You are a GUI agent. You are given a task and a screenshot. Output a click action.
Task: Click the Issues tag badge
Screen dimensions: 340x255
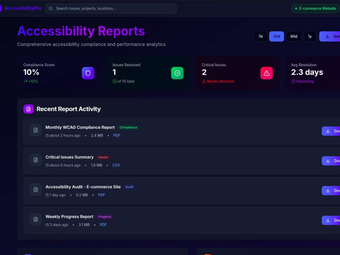103,157
